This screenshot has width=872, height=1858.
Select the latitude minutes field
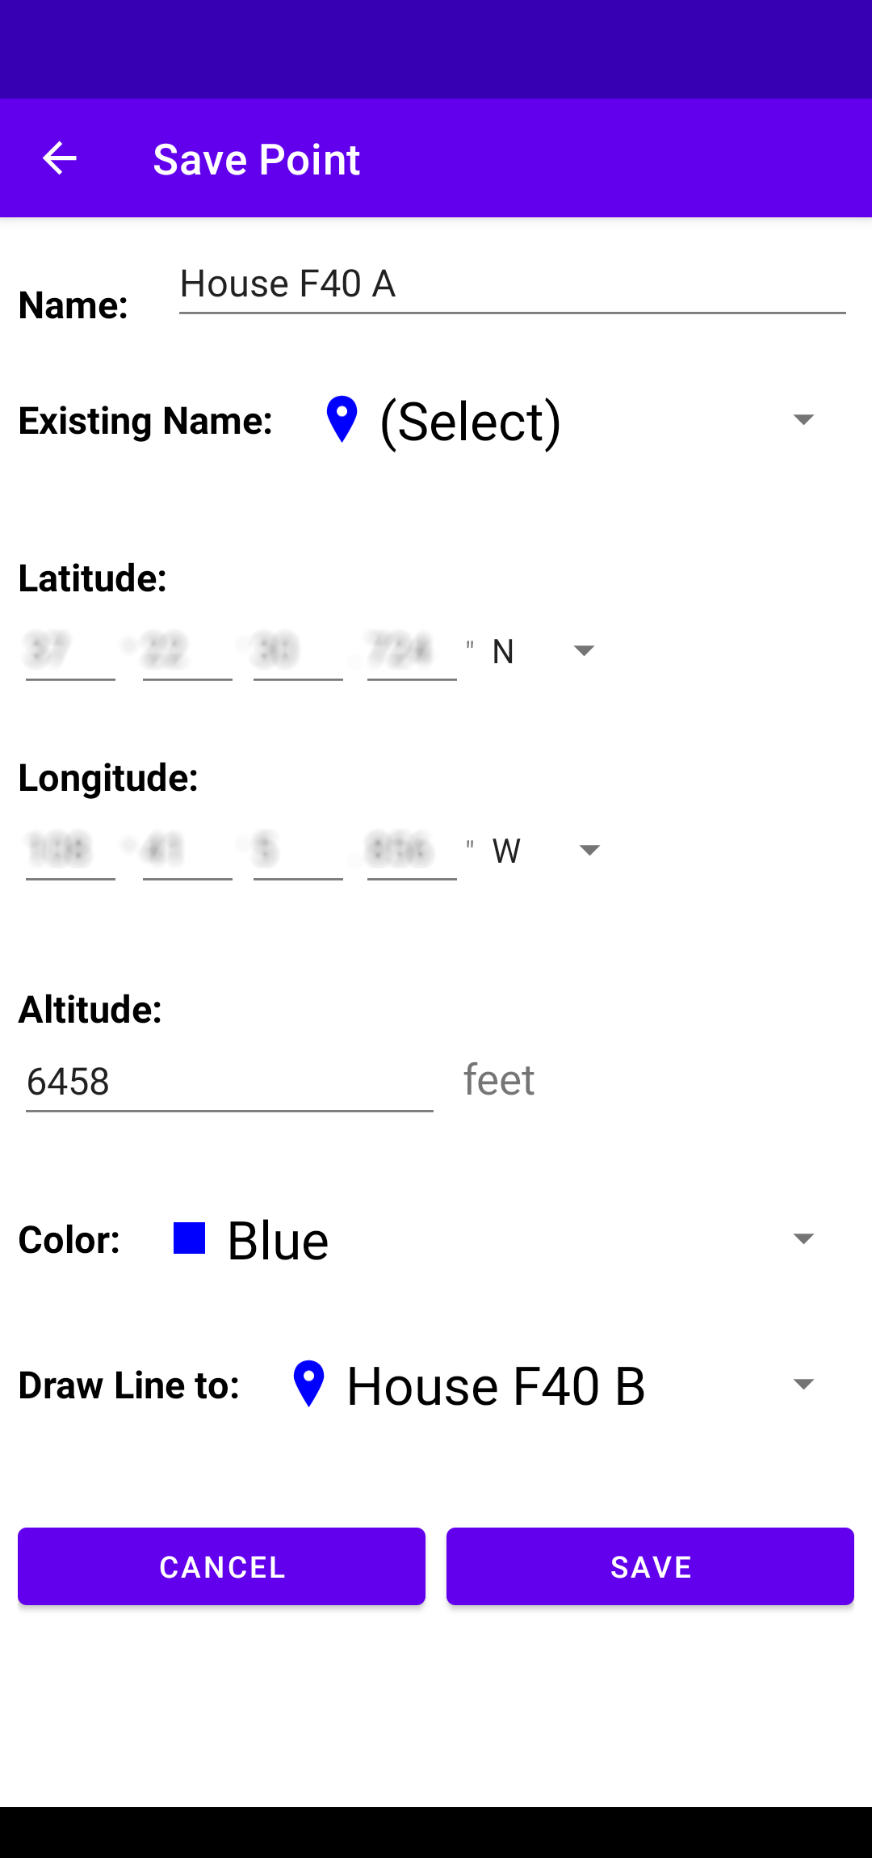[x=187, y=653]
